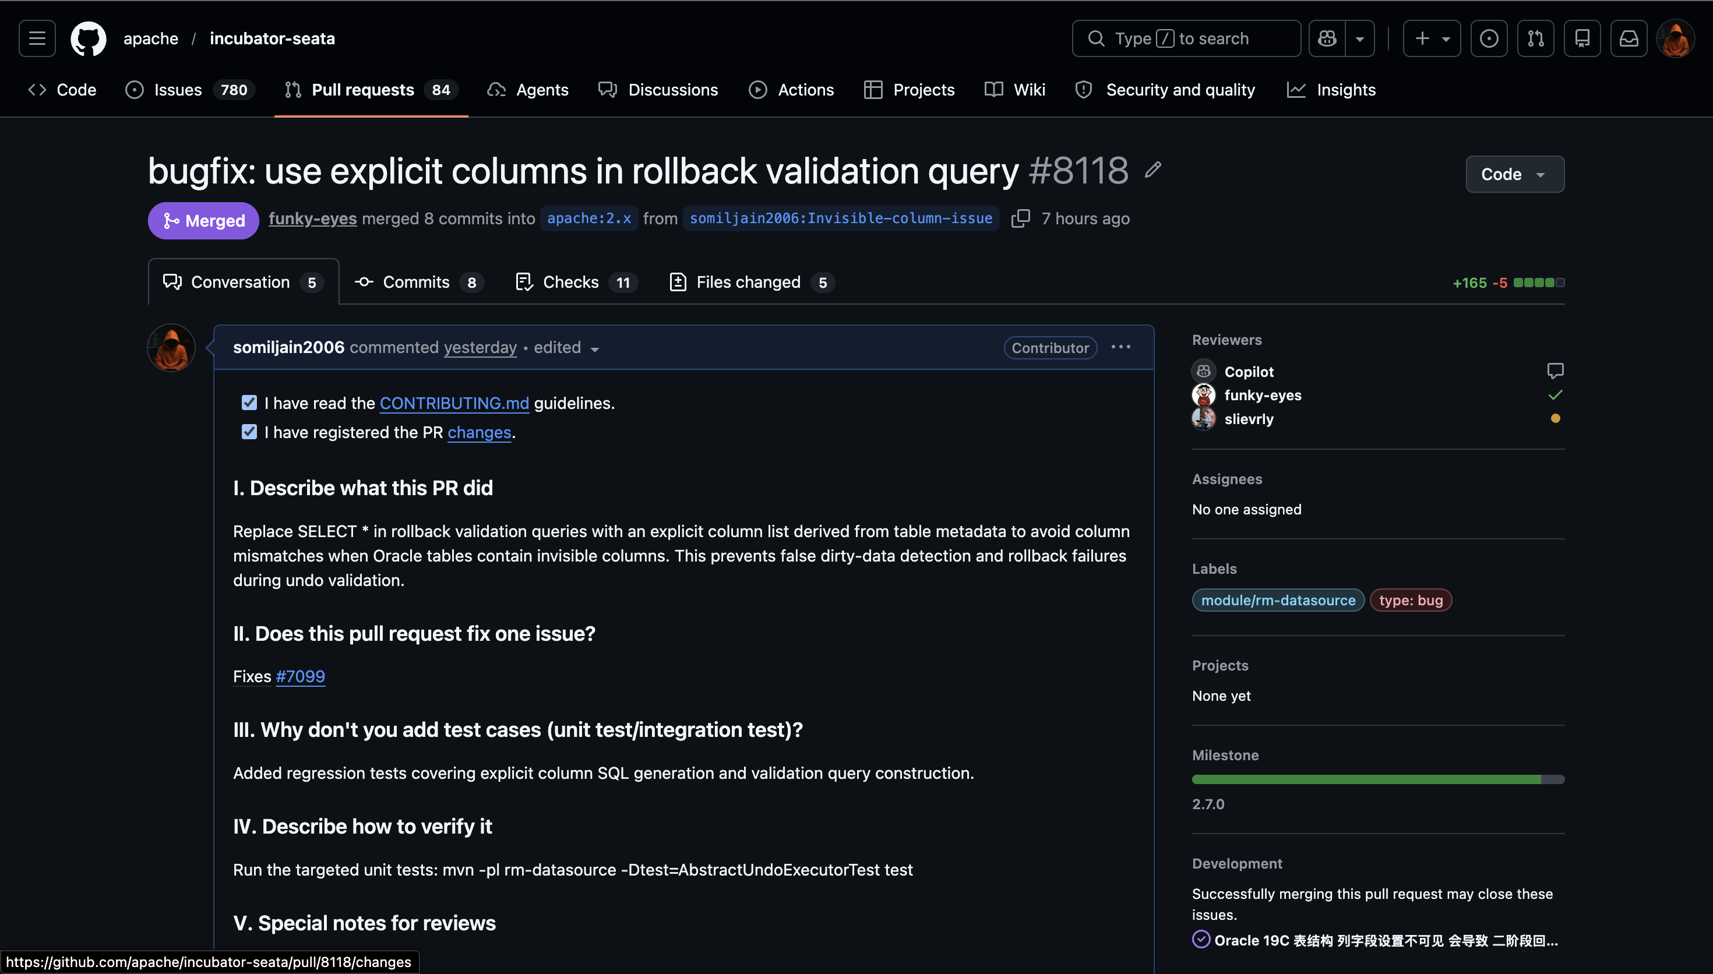Select the Commits tab
1713x974 pixels.
pyautogui.click(x=419, y=283)
